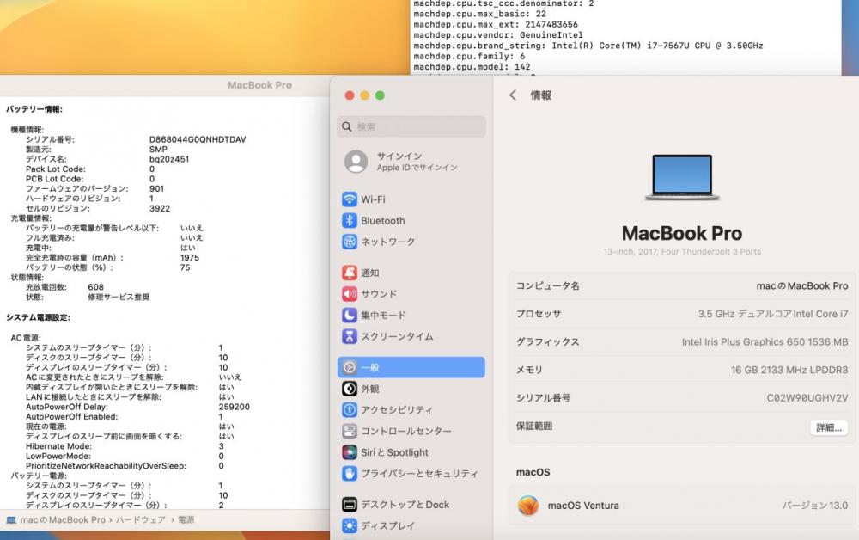Click MacBook Pro title of System Information

pos(259,85)
